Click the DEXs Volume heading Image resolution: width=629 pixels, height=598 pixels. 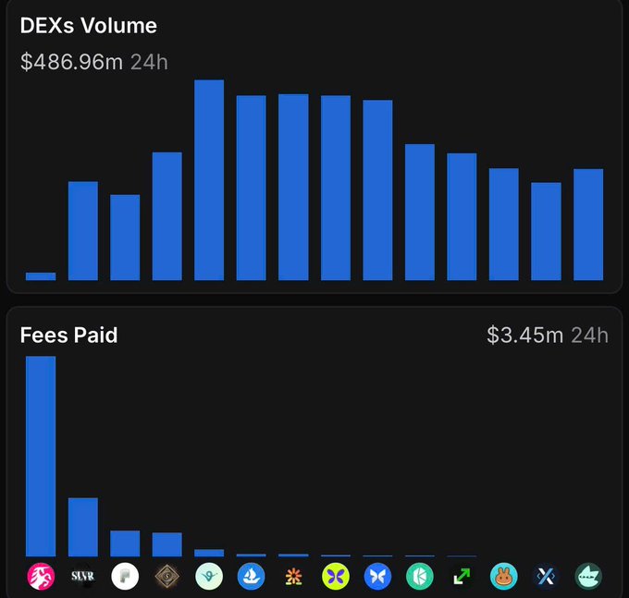click(x=88, y=26)
